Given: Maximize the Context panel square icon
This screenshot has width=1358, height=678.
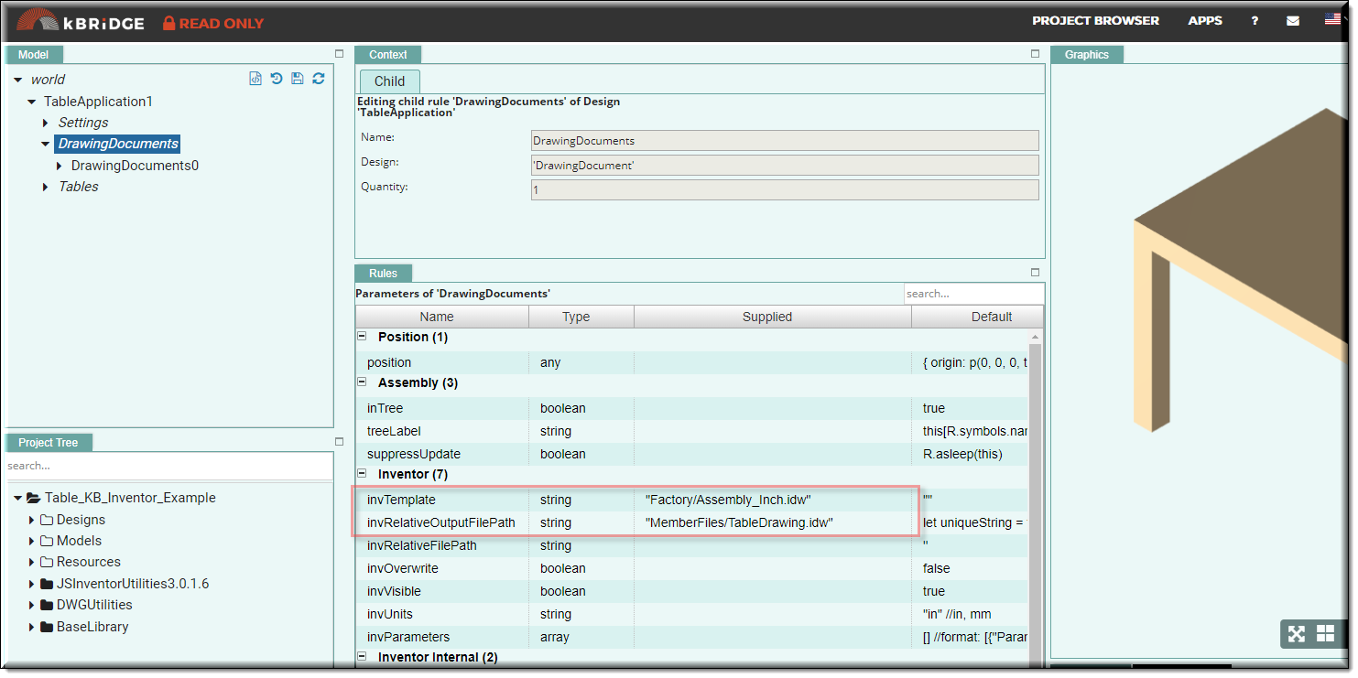Looking at the screenshot, I should [x=1036, y=54].
